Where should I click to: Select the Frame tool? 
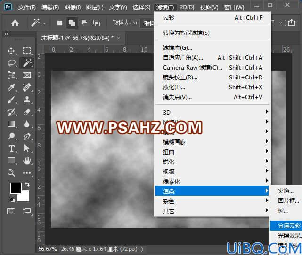[27, 75]
